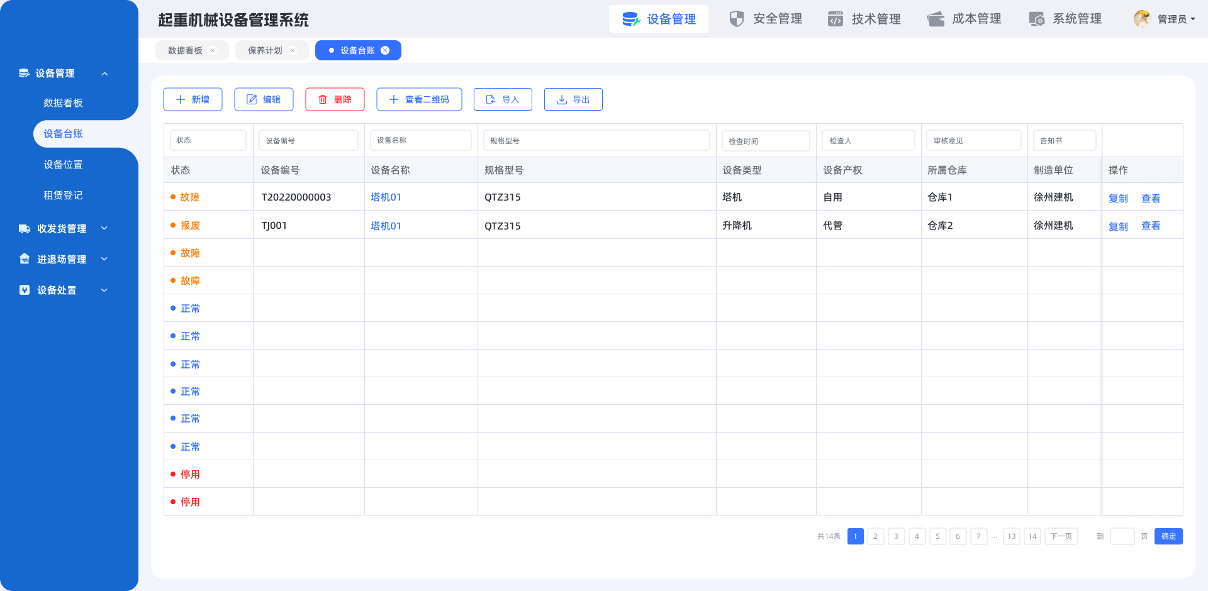
Task: Click 查看 in the T20220000003 row
Action: (x=1151, y=198)
